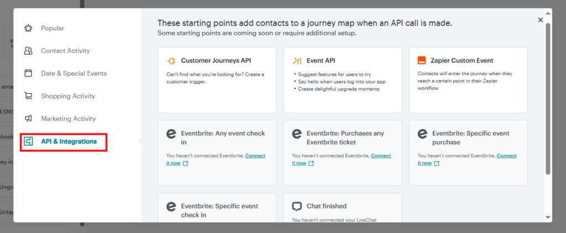The height and width of the screenshot is (233, 566).
Task: Click the API & Integrations icon
Action: [28, 141]
